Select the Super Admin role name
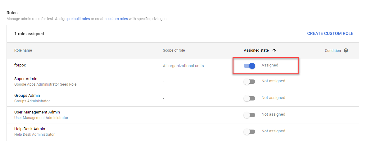The height and width of the screenshot is (141, 367). coord(26,79)
